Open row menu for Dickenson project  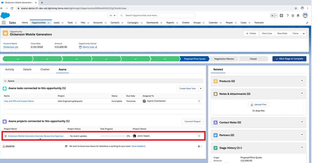click(199, 136)
